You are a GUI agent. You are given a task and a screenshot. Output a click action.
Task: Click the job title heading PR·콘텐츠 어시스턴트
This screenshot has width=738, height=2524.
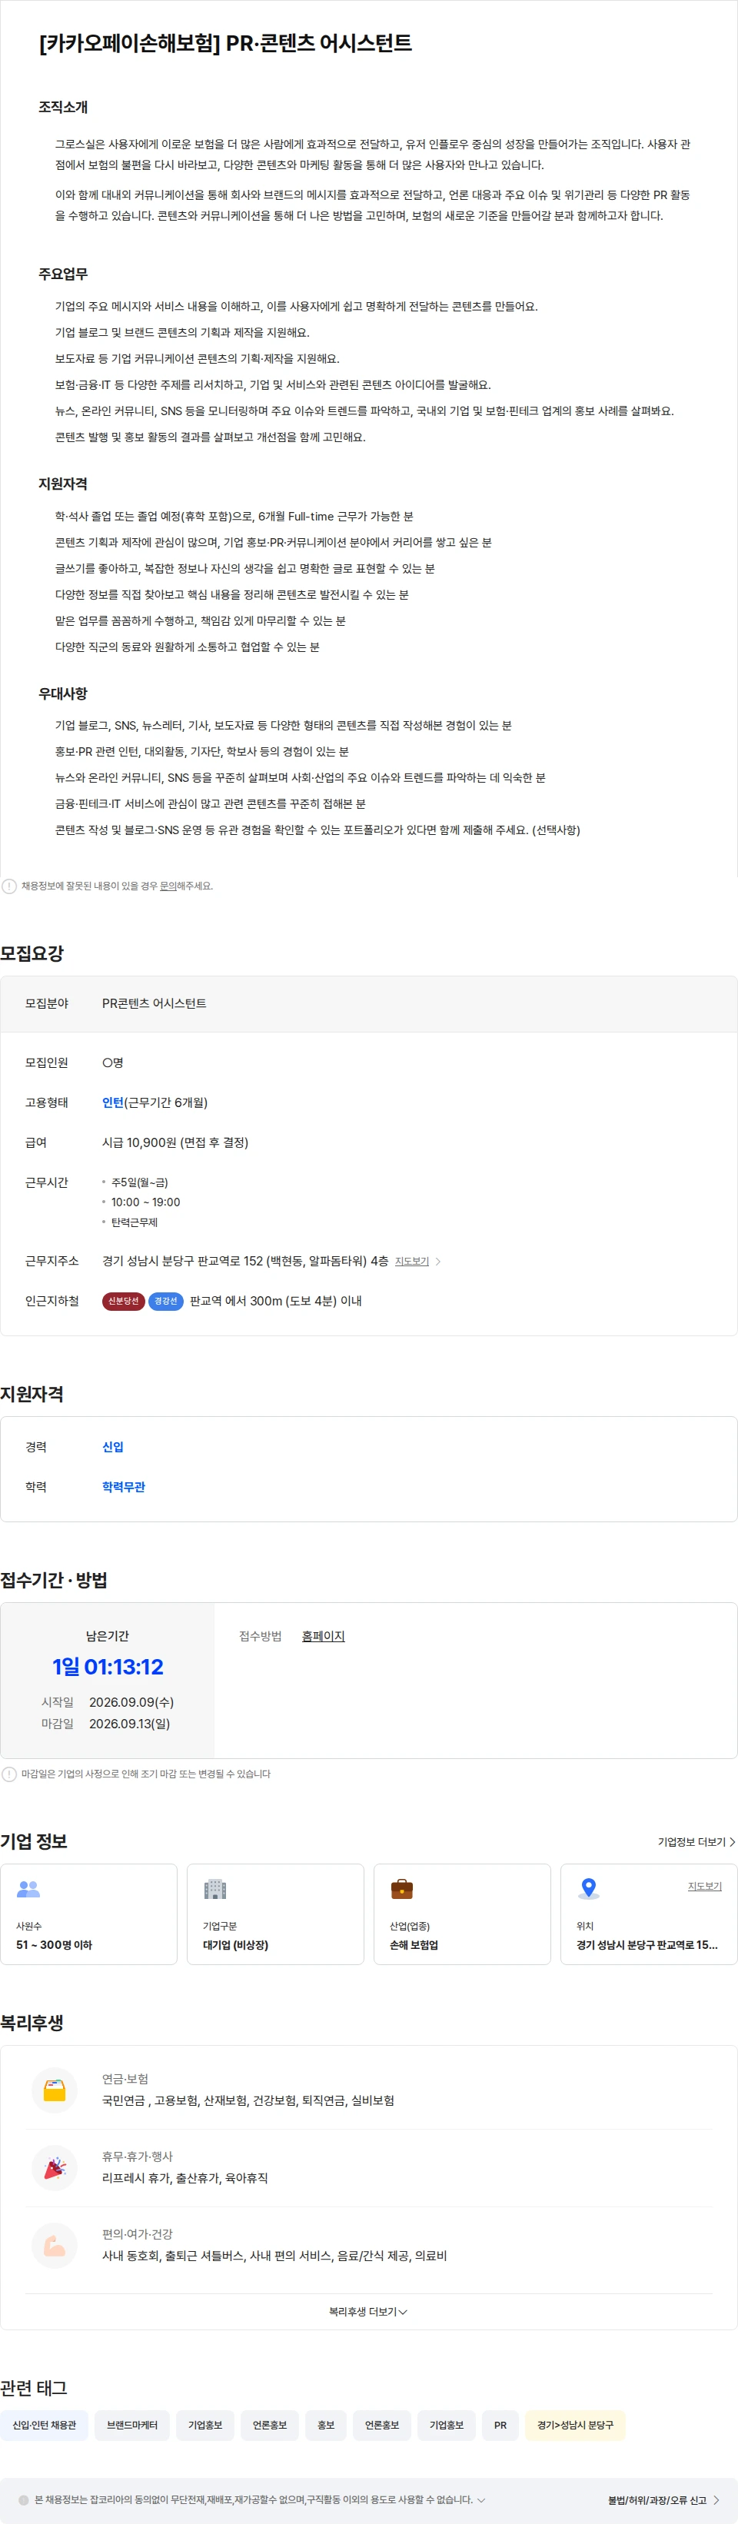pos(318,43)
